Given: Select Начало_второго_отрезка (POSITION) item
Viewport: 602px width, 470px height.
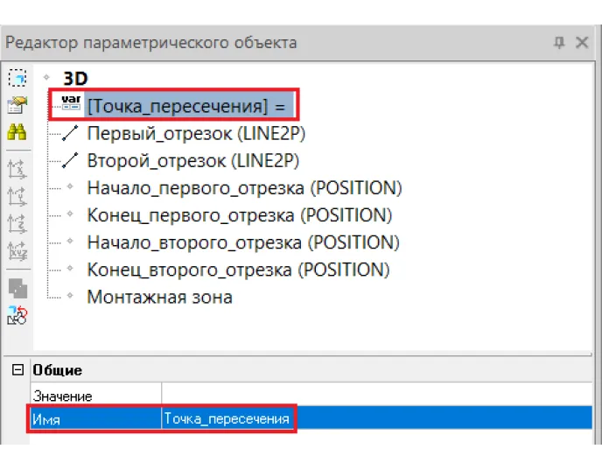Looking at the screenshot, I should [x=243, y=242].
